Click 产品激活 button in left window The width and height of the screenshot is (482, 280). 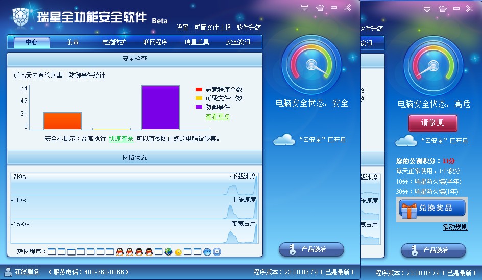pos(311,249)
